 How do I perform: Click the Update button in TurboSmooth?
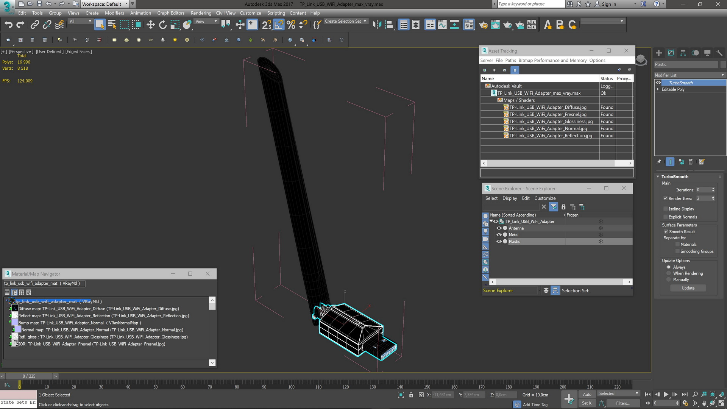pos(688,288)
